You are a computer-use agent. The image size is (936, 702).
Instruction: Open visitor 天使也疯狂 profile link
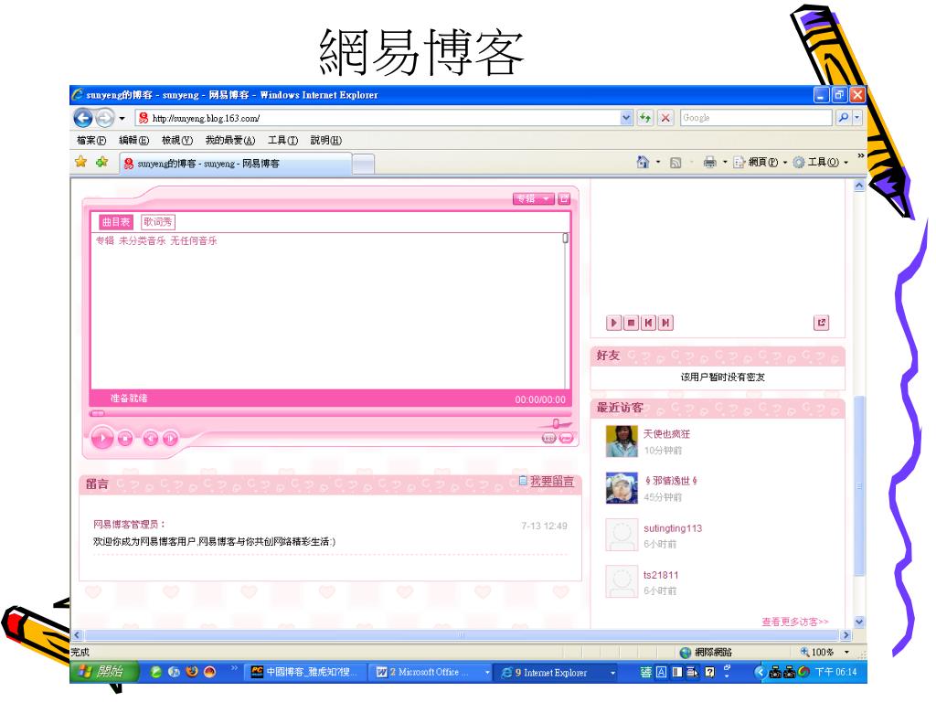tap(666, 434)
